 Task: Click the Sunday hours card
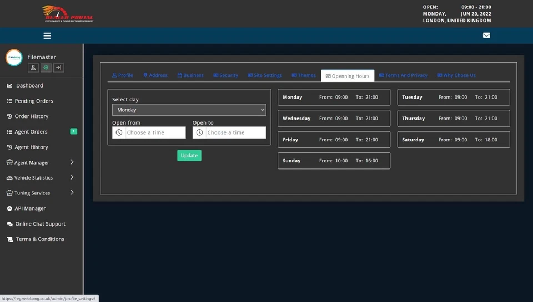point(334,161)
